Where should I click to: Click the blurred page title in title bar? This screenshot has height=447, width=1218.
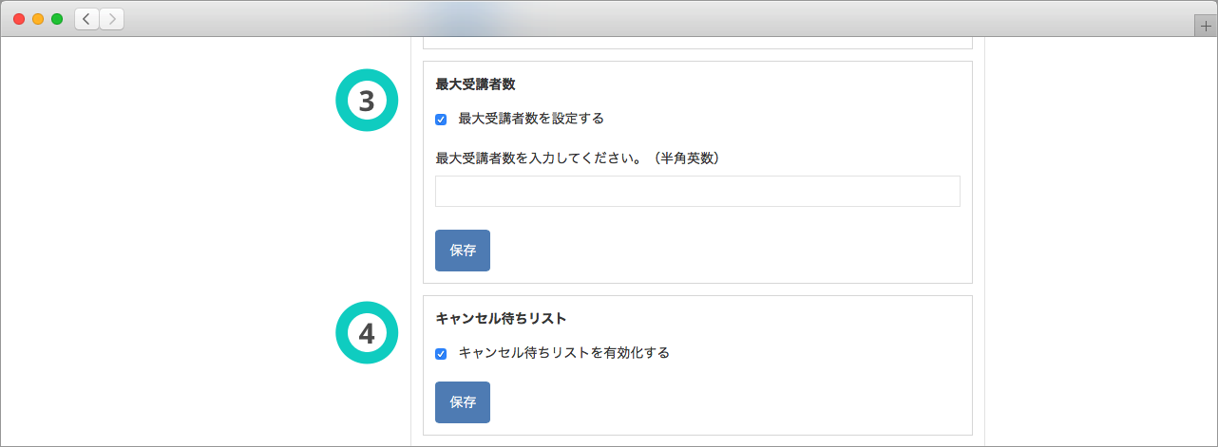(461, 17)
